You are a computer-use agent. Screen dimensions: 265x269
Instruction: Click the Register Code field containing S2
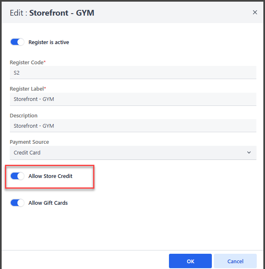pos(133,73)
